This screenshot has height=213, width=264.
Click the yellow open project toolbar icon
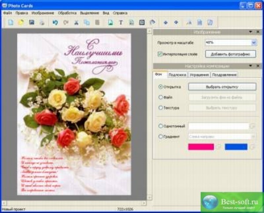coord(21,22)
